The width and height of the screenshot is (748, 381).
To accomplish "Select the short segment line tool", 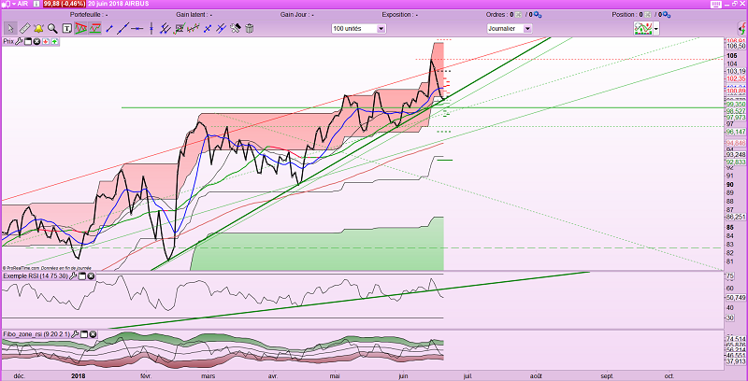I will pos(109,29).
